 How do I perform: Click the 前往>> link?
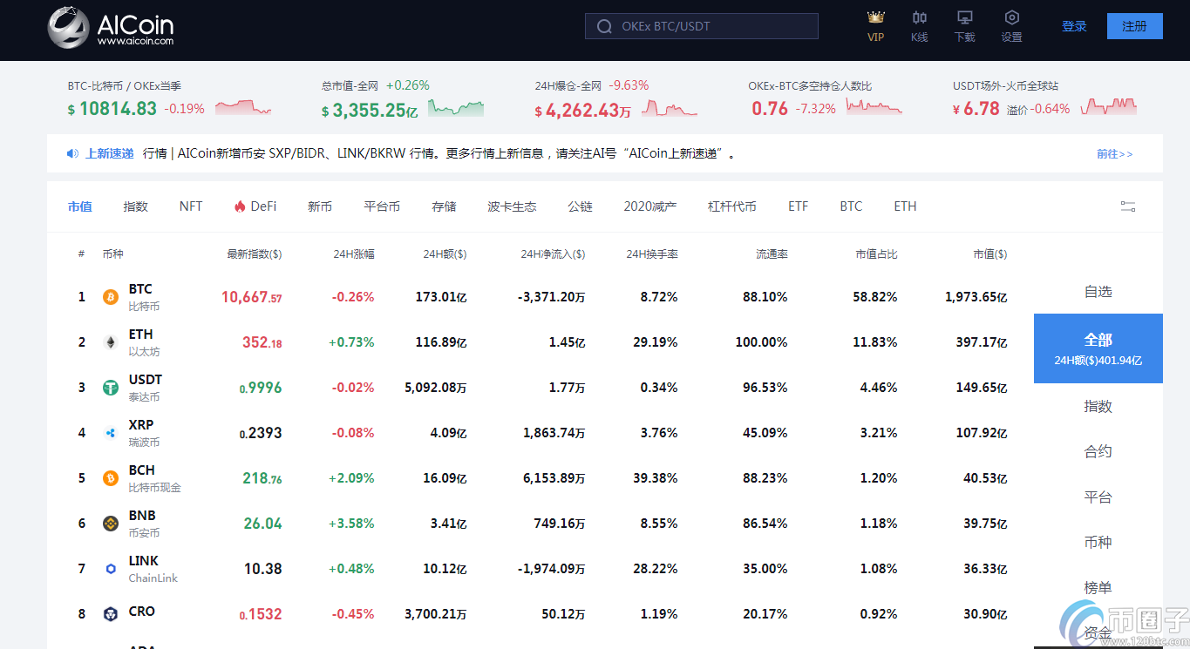point(1115,154)
